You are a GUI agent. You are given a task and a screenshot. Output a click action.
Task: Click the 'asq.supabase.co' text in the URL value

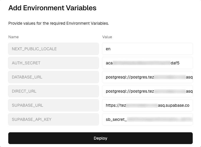point(174,105)
